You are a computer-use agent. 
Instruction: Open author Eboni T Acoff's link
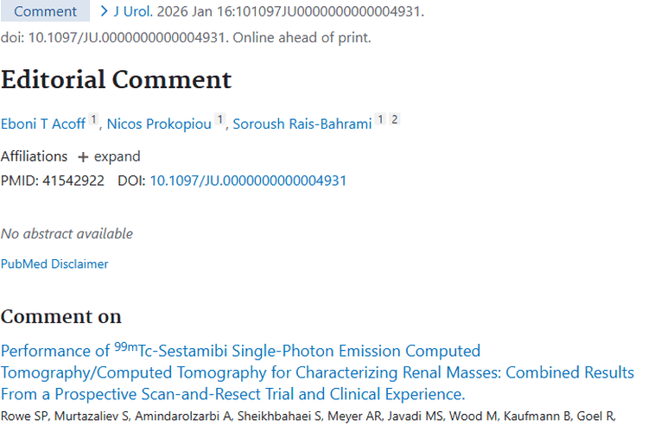pos(43,124)
